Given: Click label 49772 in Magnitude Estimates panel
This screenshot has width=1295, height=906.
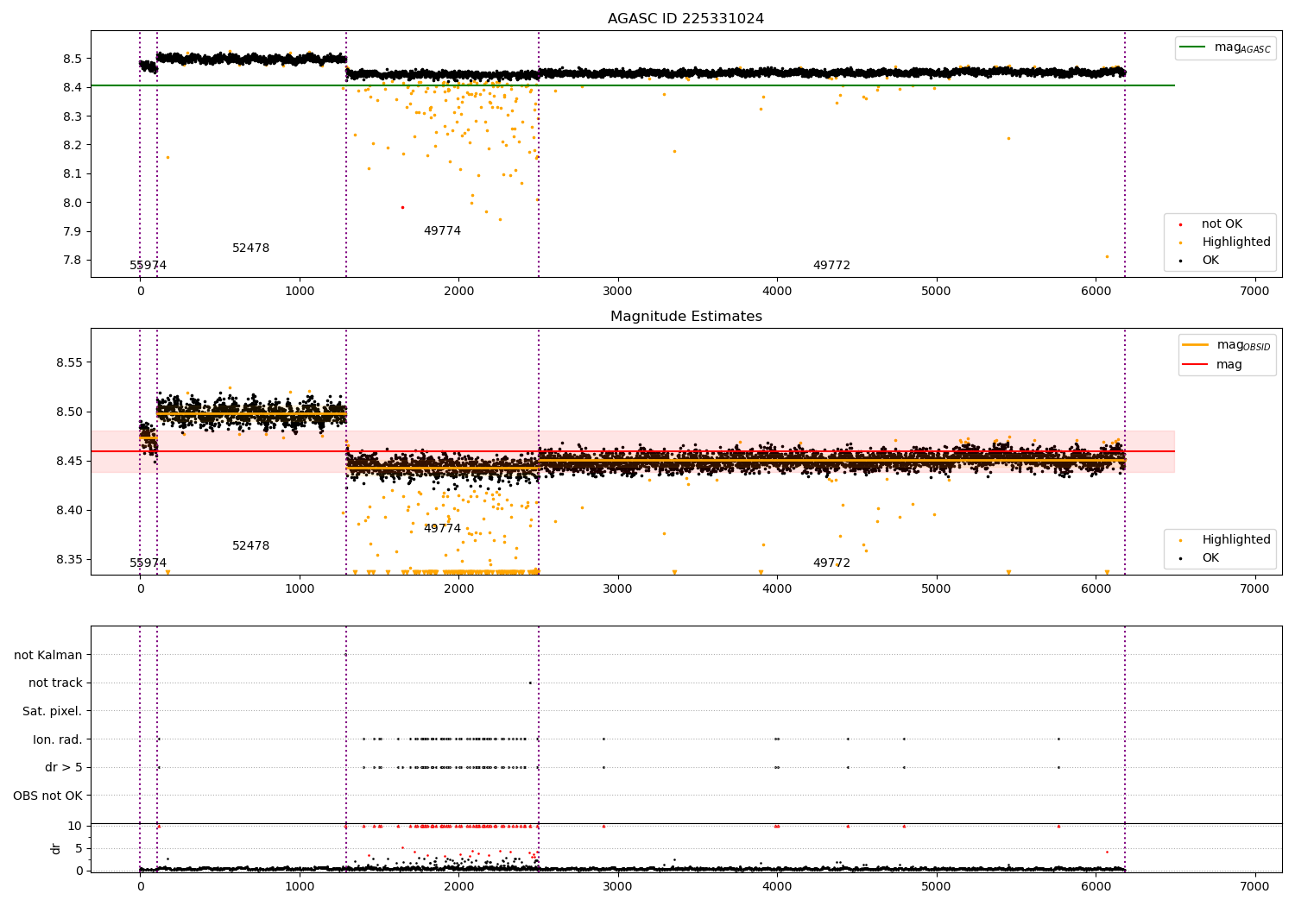Looking at the screenshot, I should tap(831, 563).
